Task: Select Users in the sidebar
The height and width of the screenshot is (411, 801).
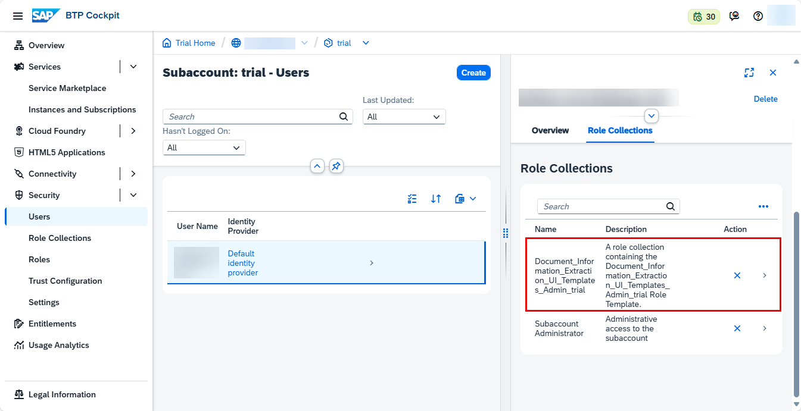Action: 76,217
